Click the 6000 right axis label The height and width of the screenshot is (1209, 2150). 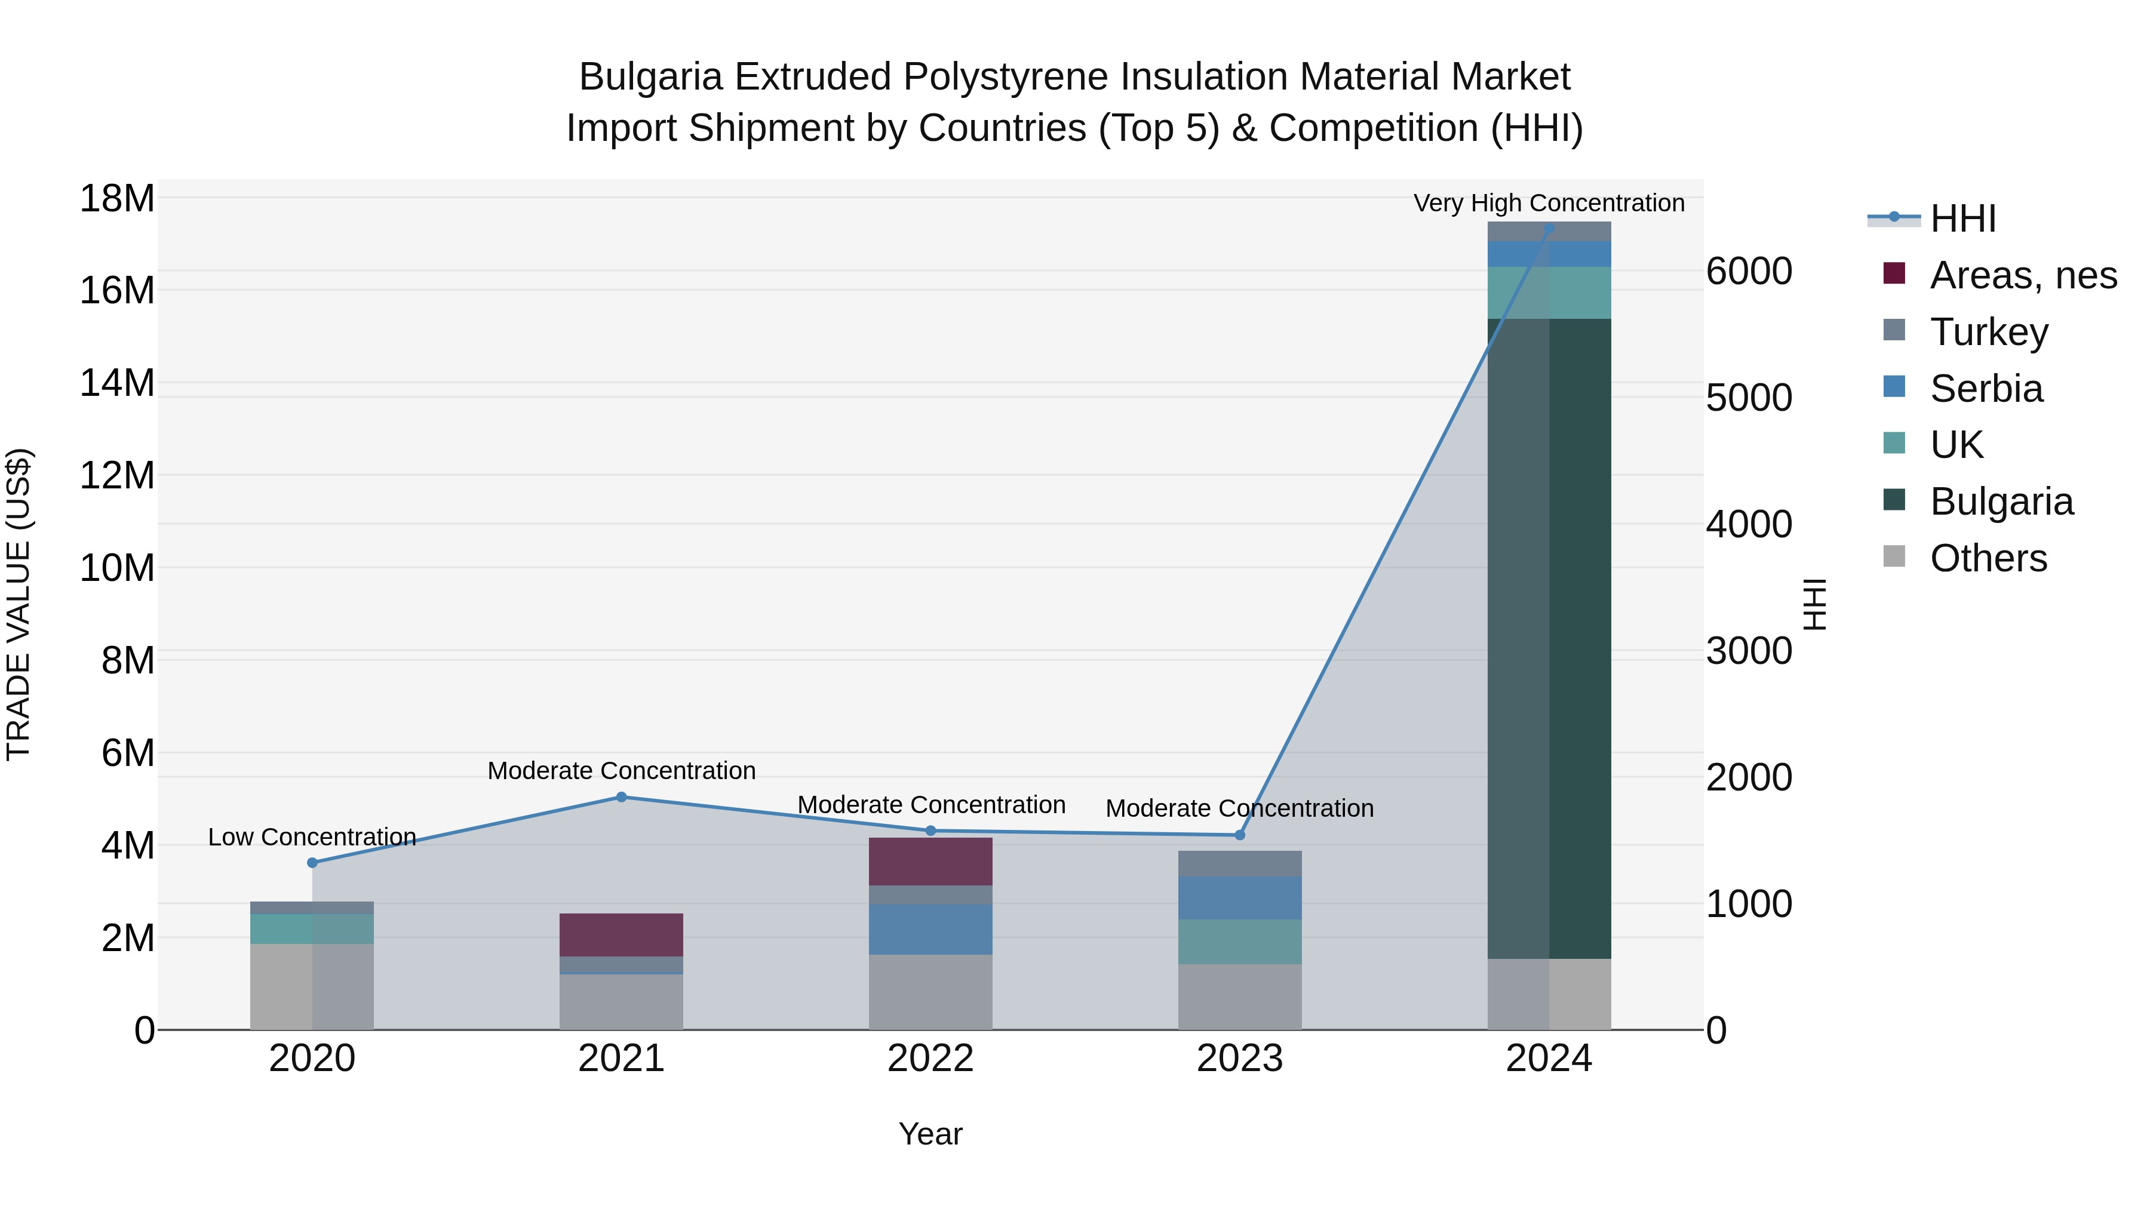coord(1749,271)
